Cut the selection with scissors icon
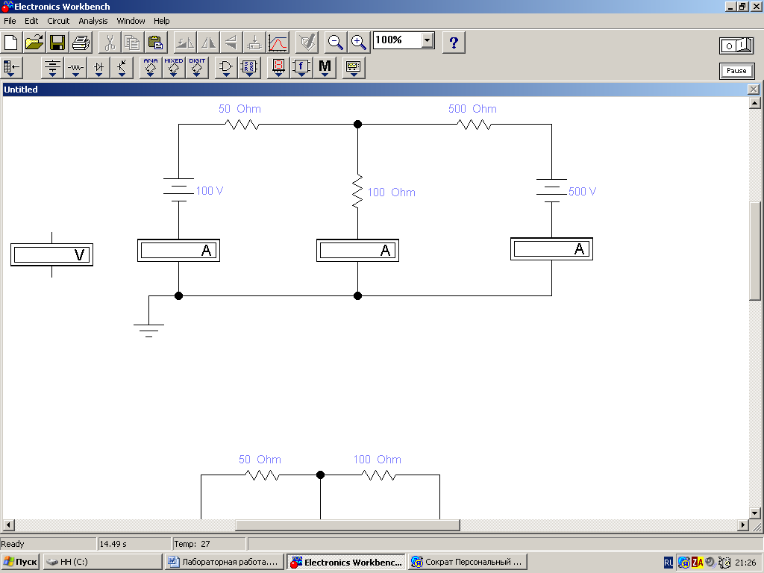 (x=110, y=43)
